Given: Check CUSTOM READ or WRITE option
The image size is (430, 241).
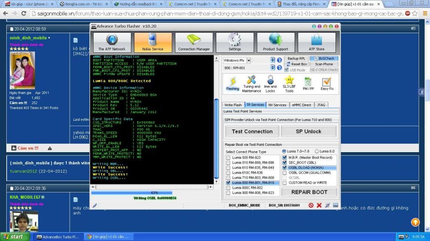Looking at the screenshot, I should [284, 183].
